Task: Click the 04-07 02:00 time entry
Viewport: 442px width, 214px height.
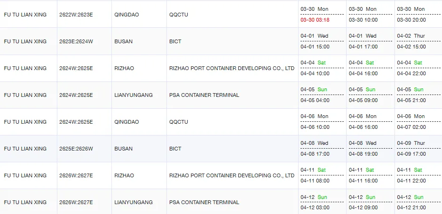Action: point(411,127)
